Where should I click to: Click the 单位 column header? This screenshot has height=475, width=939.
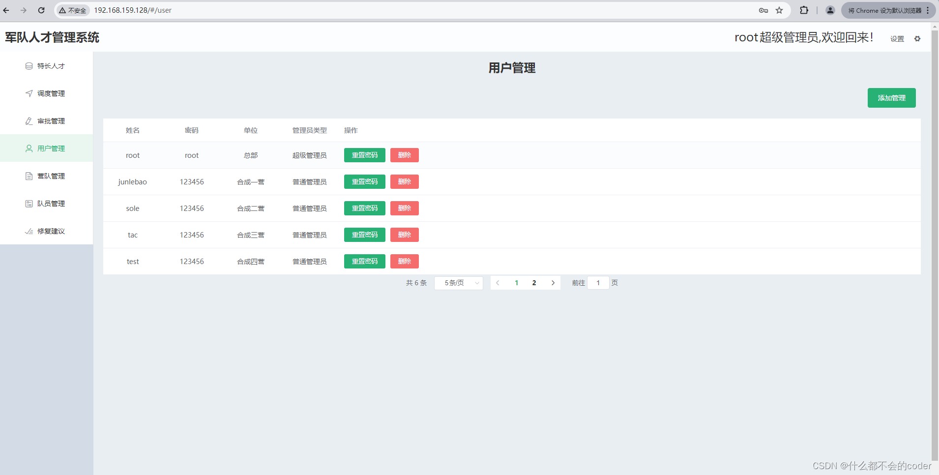251,130
